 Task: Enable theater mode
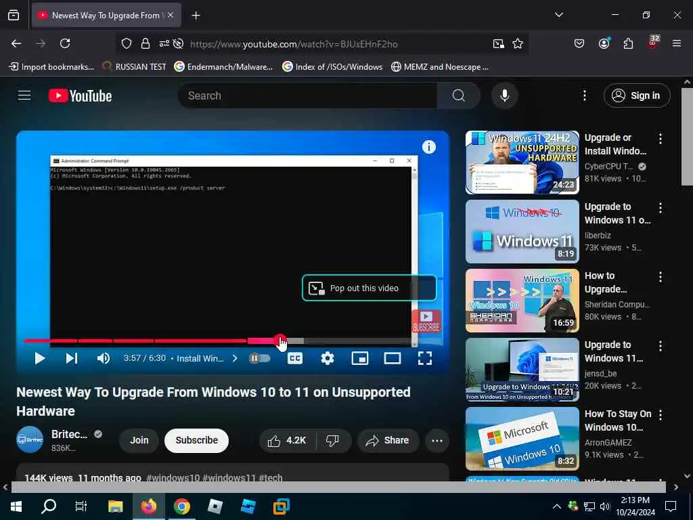point(393,358)
